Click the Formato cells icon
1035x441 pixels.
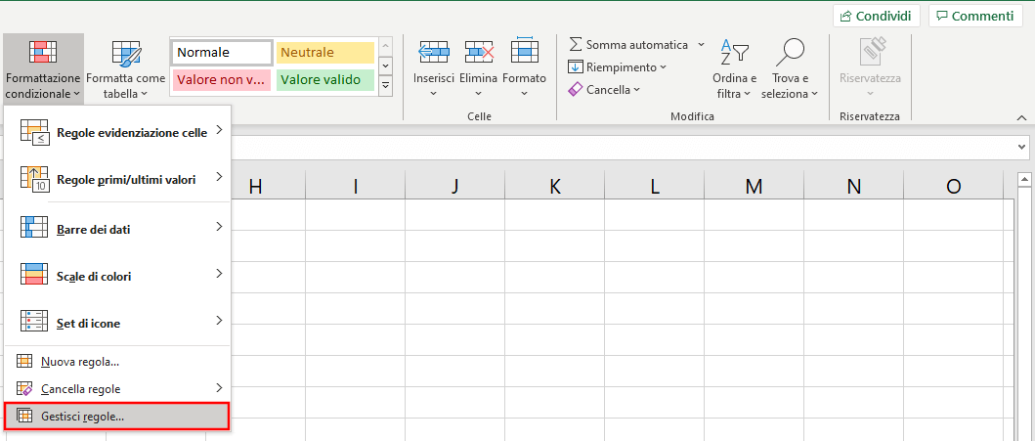(524, 51)
